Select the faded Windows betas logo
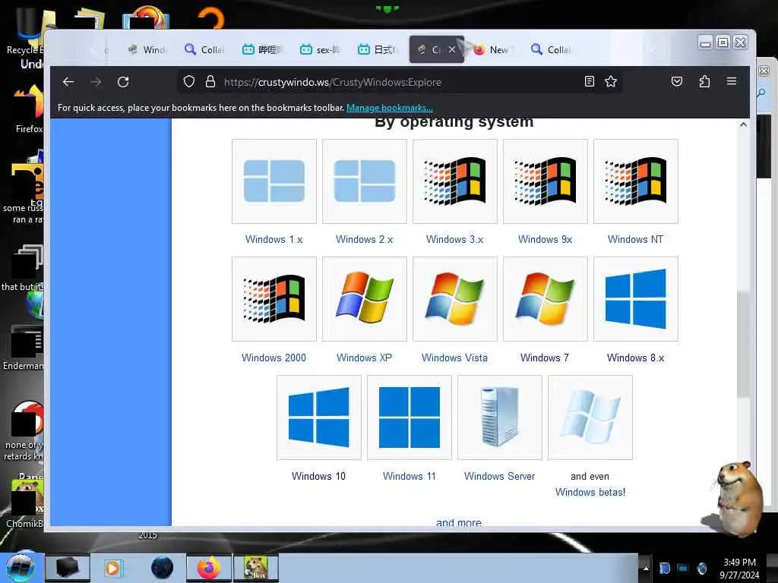778x583 pixels. 590,418
